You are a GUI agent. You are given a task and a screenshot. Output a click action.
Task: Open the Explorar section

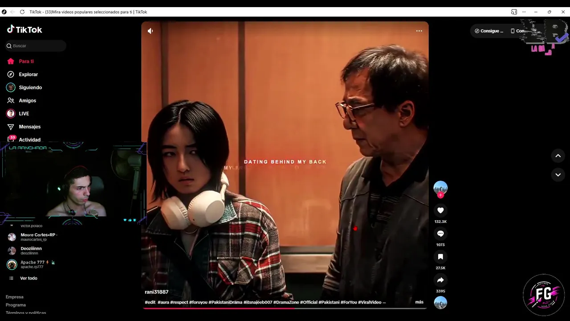28,74
